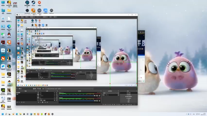
Task: Select the NVIDIA GeForce Experience desktop icon
Action: (x=3, y=91)
